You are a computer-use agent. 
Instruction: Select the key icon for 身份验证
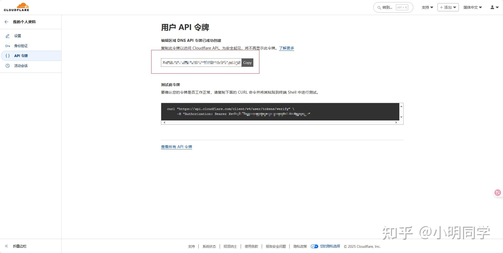pos(8,46)
